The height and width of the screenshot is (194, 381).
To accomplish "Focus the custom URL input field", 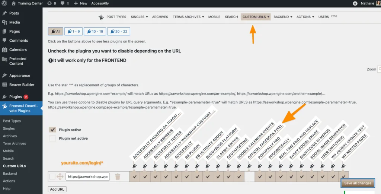I will pyautogui.click(x=88, y=176).
